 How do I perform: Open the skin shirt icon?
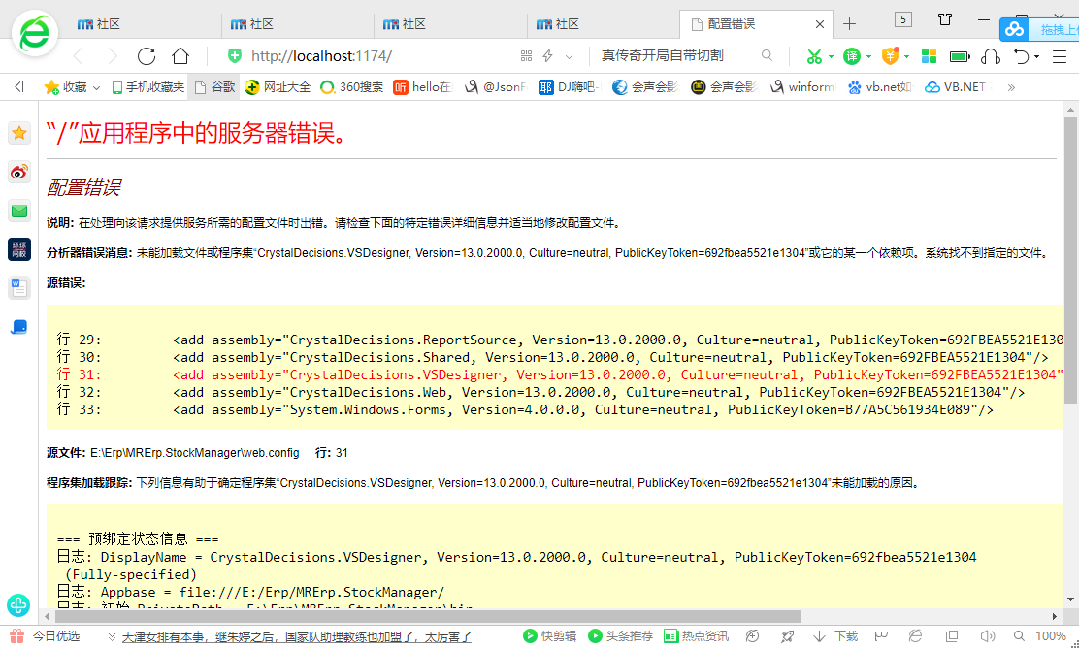tap(945, 19)
